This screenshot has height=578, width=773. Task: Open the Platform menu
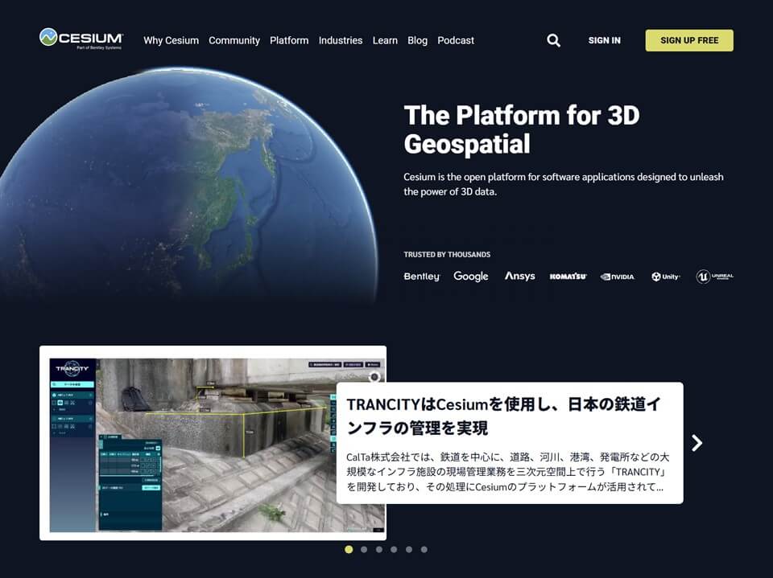(x=289, y=40)
